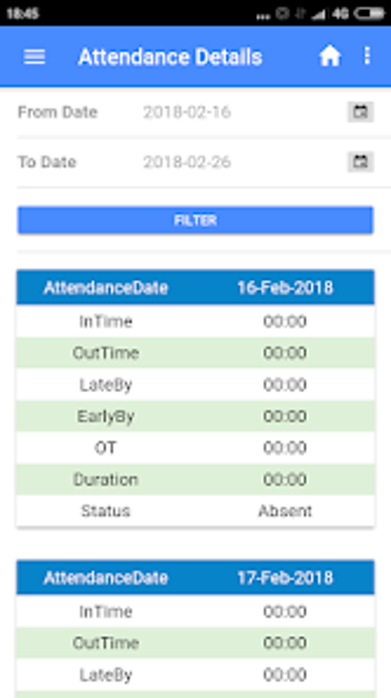This screenshot has height=698, width=391.
Task: Tap the From Date label
Action: (x=58, y=112)
